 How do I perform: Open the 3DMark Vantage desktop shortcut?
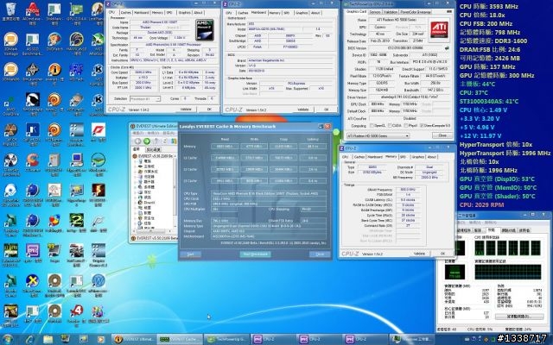tap(11, 43)
